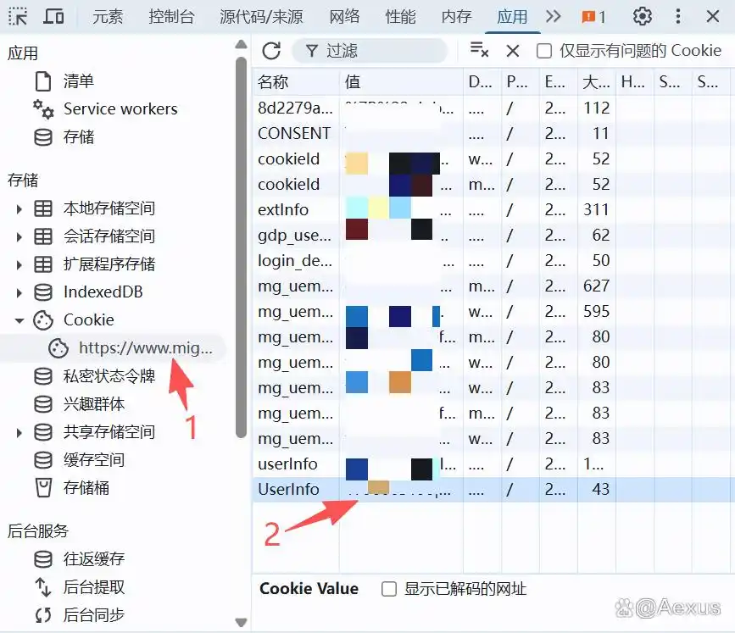The height and width of the screenshot is (633, 735).
Task: Clear all cookies with list-delete icon
Action: pos(479,51)
